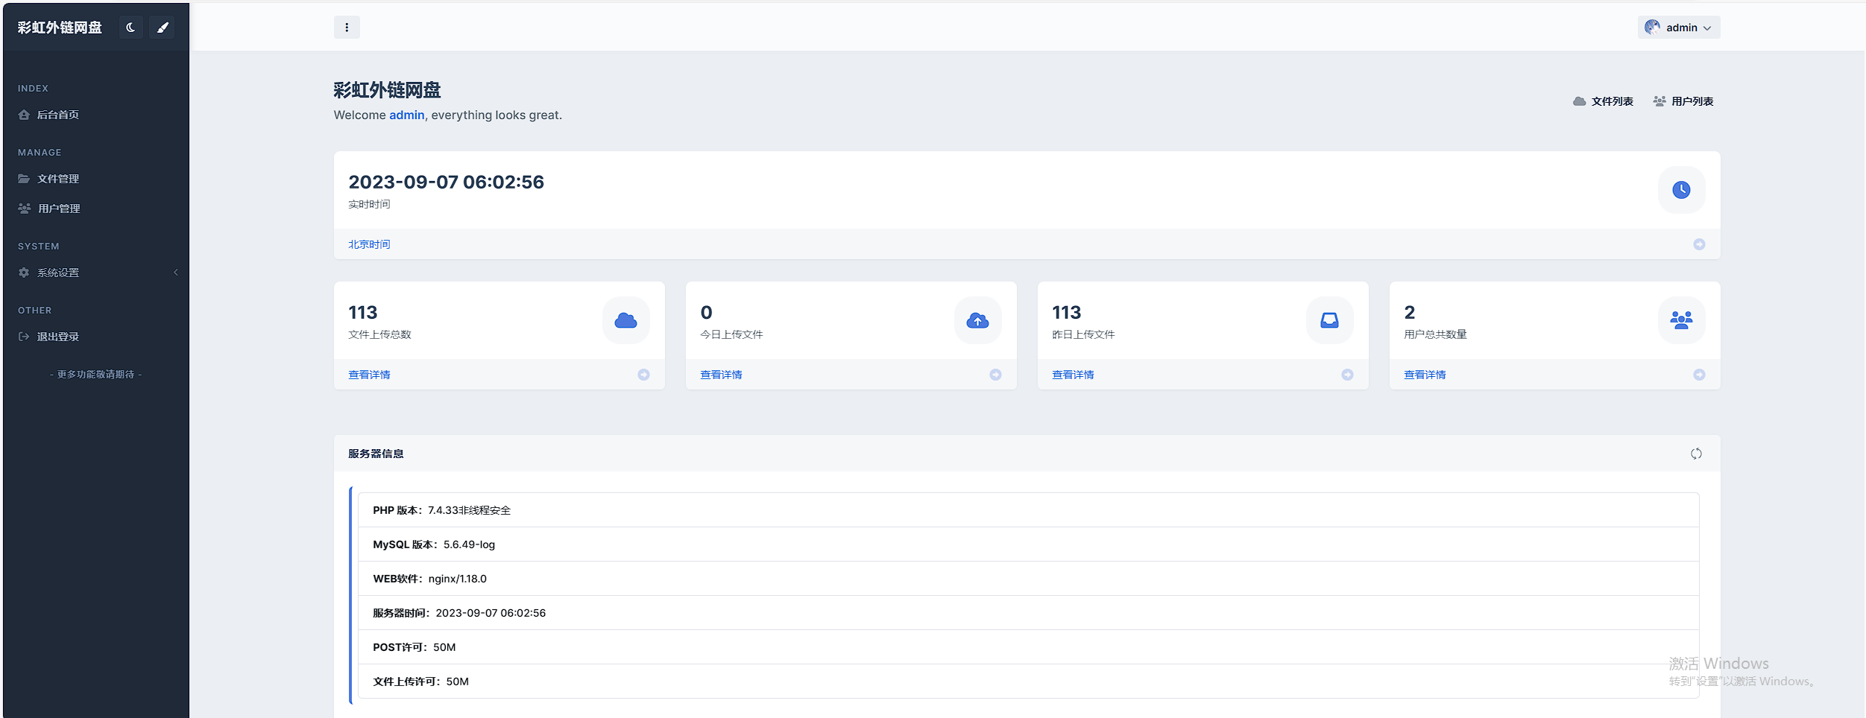The width and height of the screenshot is (1866, 718).
Task: Click the logout icon beside 退出登录
Action: (23, 336)
